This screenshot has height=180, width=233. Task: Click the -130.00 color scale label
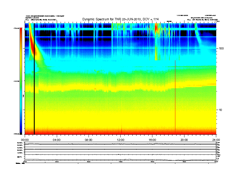click(x=16, y=28)
